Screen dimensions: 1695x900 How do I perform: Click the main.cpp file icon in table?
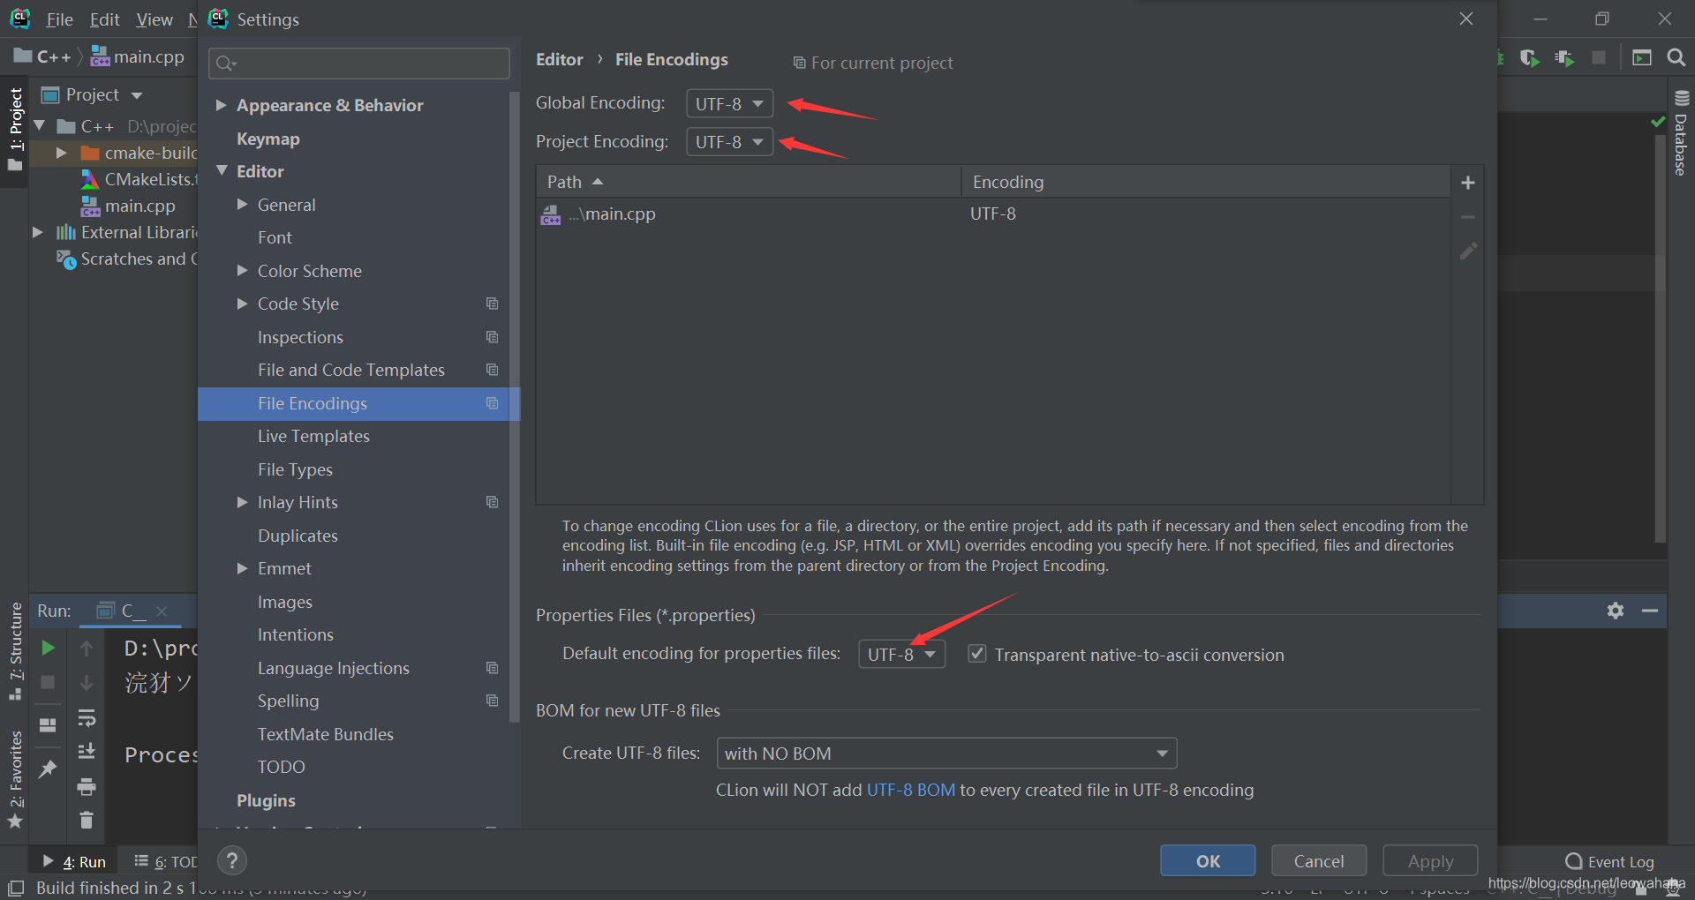point(551,214)
